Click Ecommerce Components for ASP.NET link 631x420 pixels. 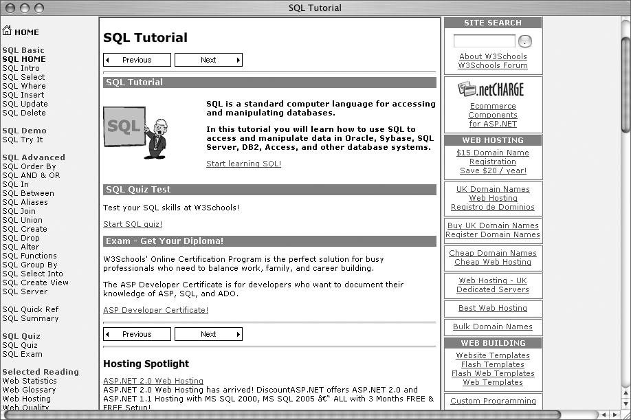[493, 115]
